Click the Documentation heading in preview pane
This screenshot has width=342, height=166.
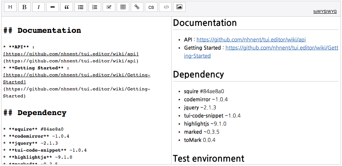tap(205, 23)
